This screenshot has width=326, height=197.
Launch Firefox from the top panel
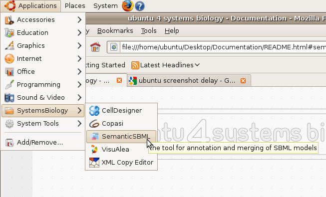128,5
